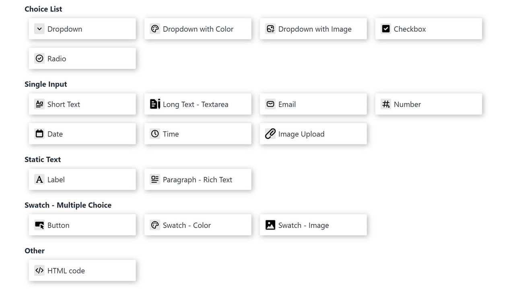Pick the Swatch - Color option
The width and height of the screenshot is (515, 289).
(x=198, y=225)
